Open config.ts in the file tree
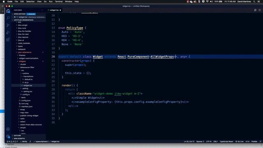The image size is (263, 148). click(26, 95)
